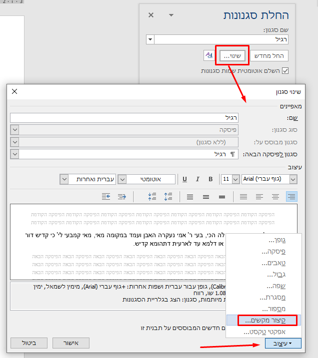This screenshot has width=318, height=358.
Task: Click the אישור button
Action: point(71,343)
